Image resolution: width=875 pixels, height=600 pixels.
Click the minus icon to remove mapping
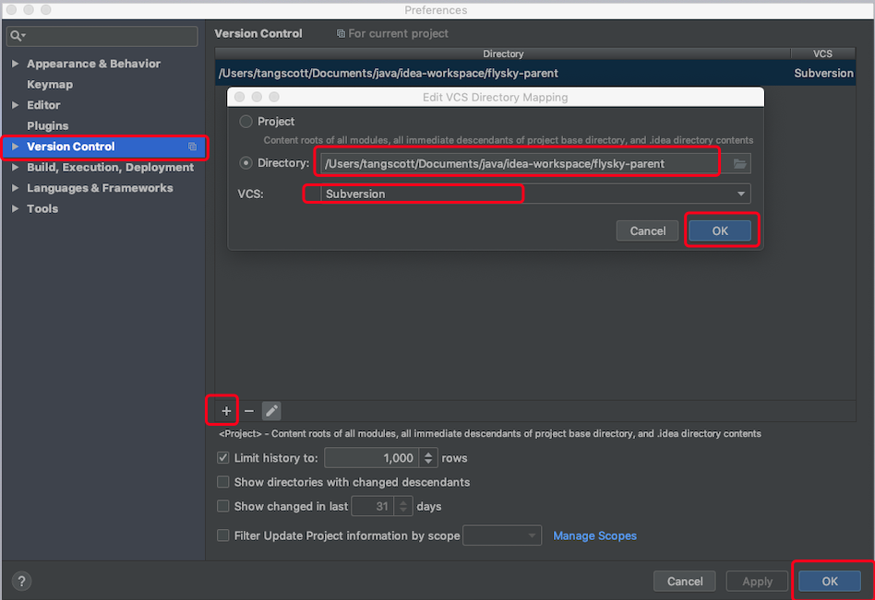tap(249, 411)
